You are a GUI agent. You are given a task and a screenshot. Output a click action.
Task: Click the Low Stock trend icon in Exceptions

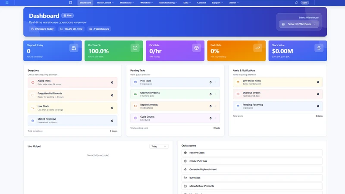click(x=33, y=108)
